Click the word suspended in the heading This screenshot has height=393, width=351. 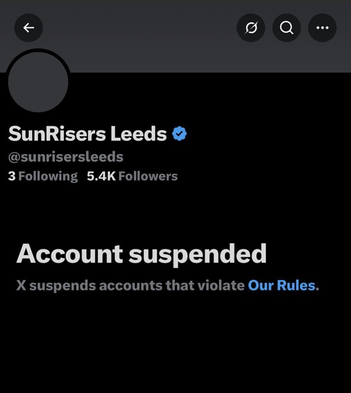pos(197,254)
